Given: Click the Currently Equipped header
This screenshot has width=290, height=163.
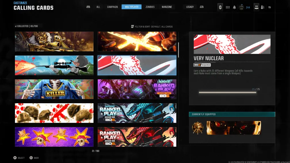Looking at the screenshot, I should 232,114.
